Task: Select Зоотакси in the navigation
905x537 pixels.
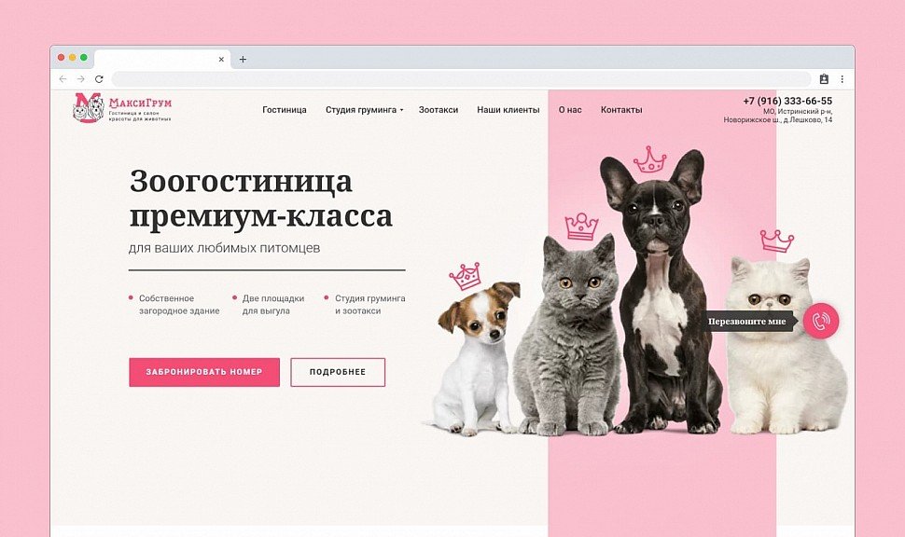Action: pyautogui.click(x=439, y=110)
